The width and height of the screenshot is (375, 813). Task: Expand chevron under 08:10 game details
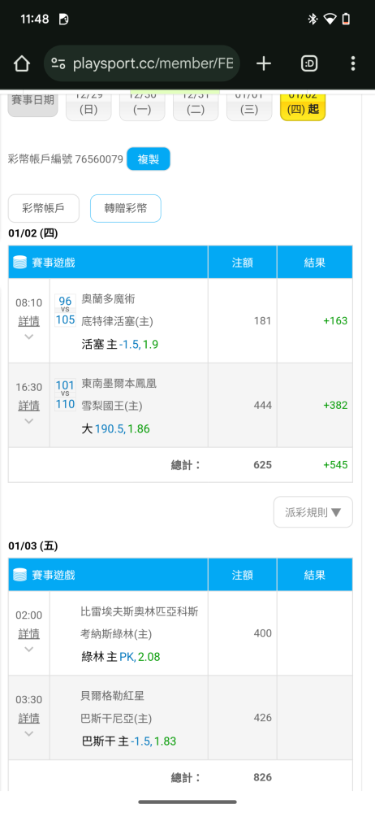pos(29,337)
